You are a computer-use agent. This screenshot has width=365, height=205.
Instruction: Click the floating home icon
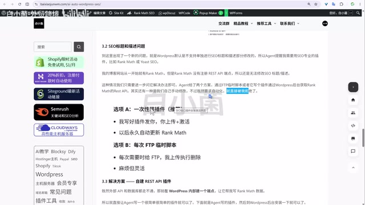[353, 100]
